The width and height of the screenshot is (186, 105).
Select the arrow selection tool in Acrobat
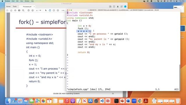[x=46, y=10]
